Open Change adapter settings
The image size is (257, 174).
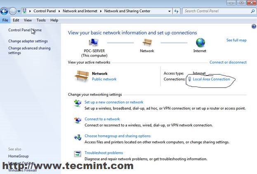tap(28, 41)
